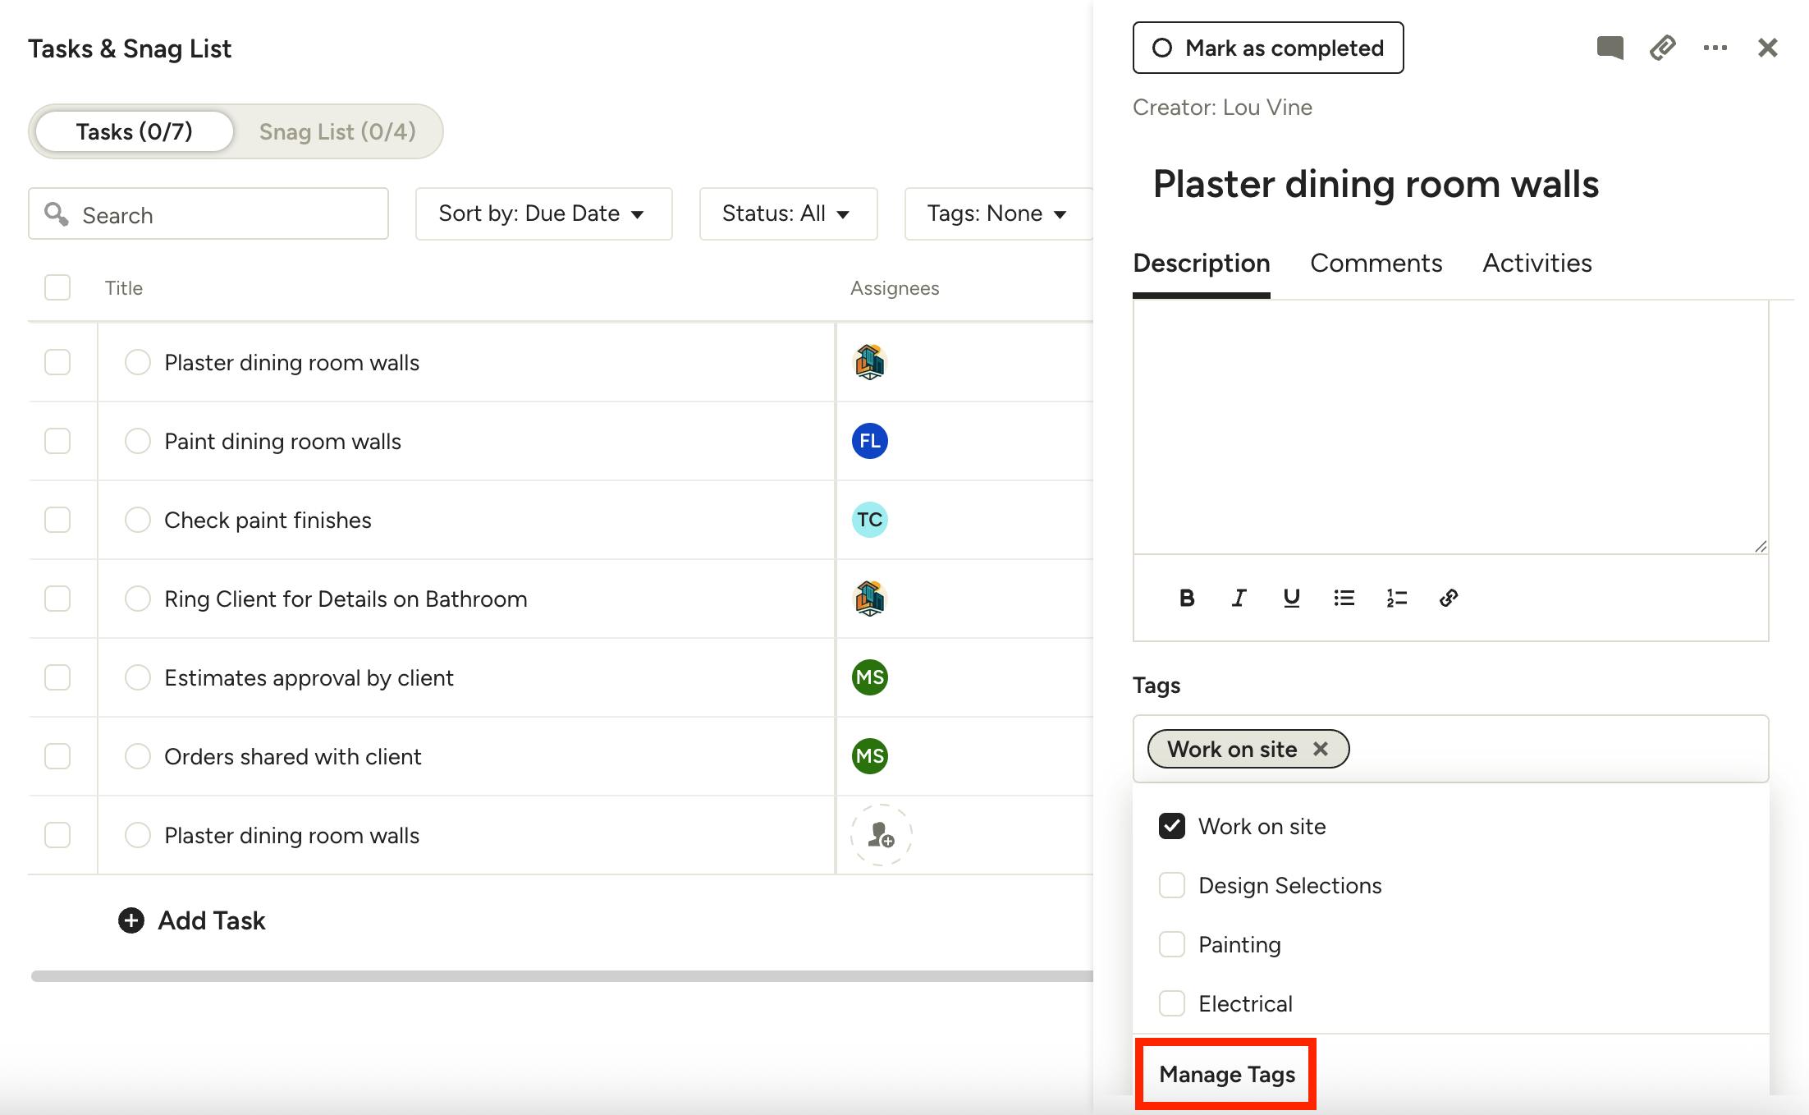The width and height of the screenshot is (1809, 1115).
Task: Open the three-dot more options menu
Action: tap(1715, 48)
